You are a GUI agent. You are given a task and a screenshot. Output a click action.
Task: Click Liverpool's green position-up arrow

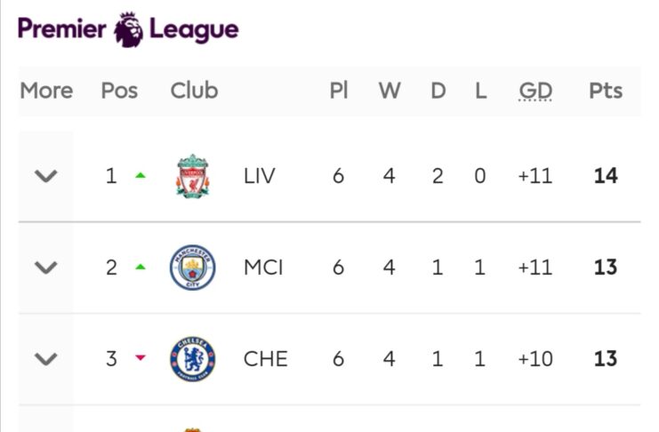pyautogui.click(x=140, y=176)
